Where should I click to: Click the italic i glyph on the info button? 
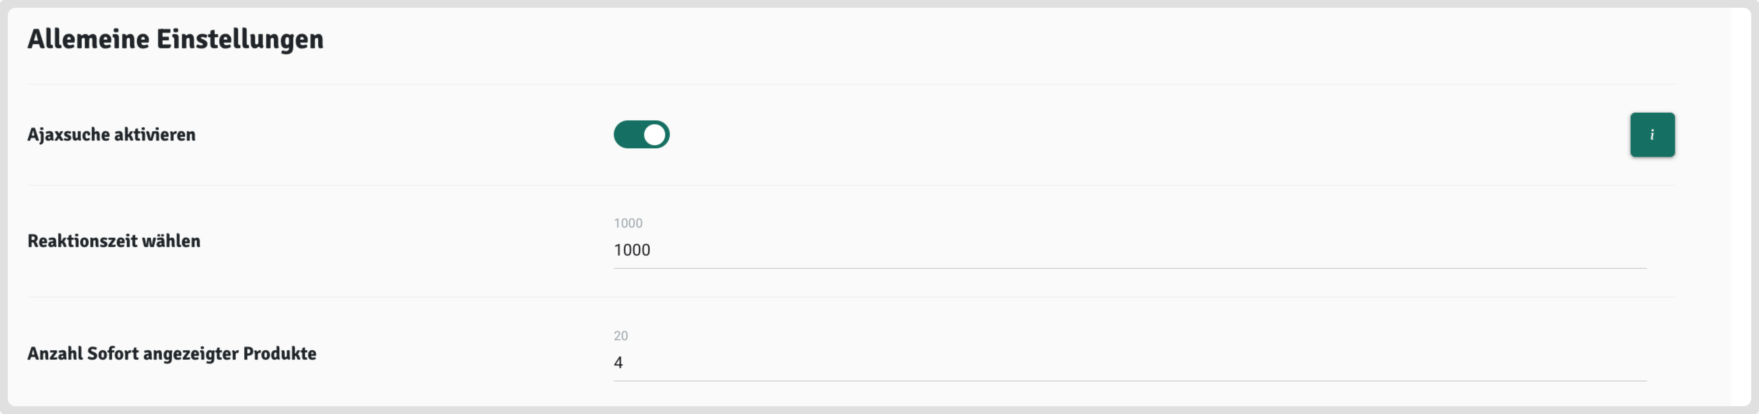tap(1652, 135)
